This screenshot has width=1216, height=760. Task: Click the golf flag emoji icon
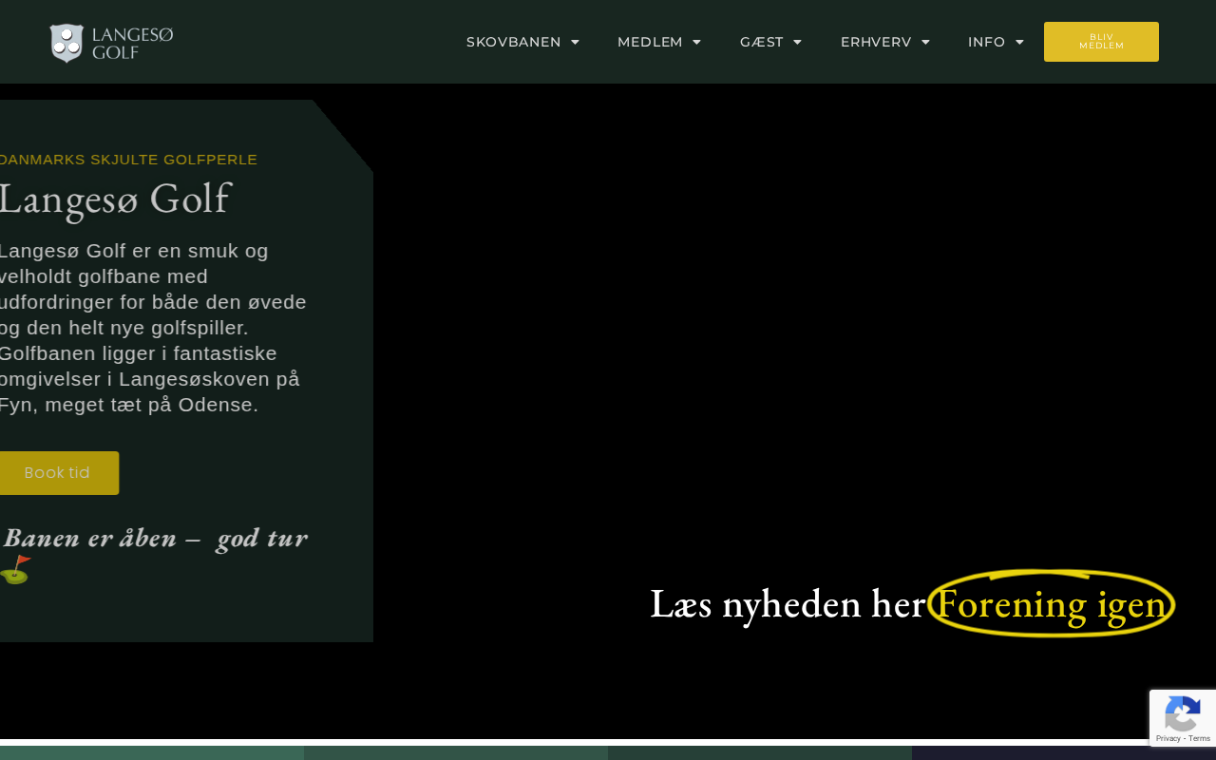(15, 569)
